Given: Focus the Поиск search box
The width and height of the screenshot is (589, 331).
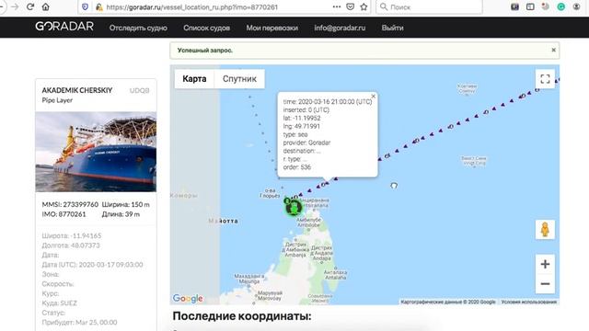Looking at the screenshot, I should coord(429,6).
